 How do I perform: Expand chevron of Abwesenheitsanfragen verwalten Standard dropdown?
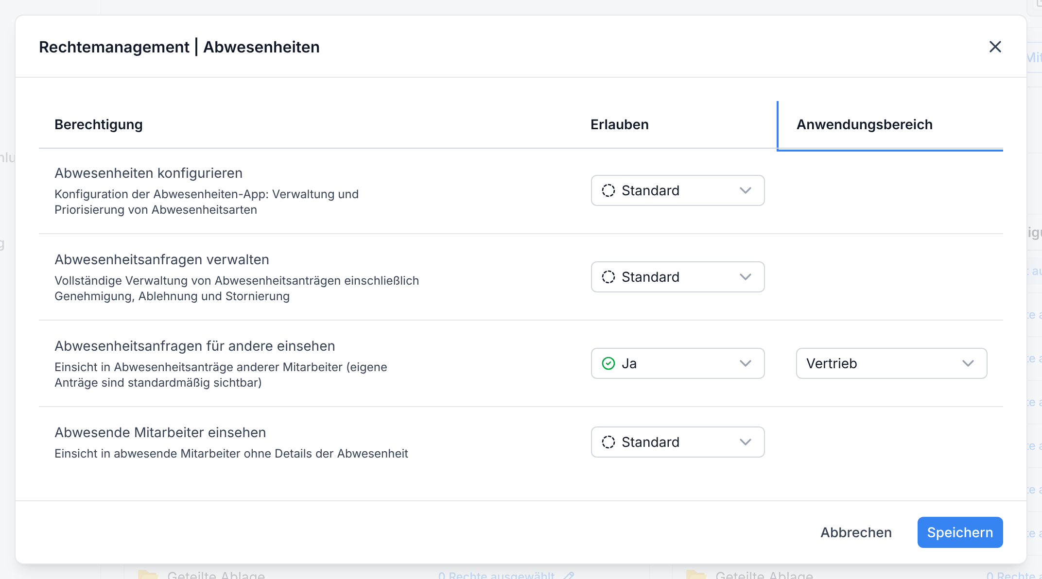(x=746, y=277)
